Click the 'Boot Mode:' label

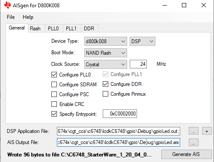tap(63, 53)
